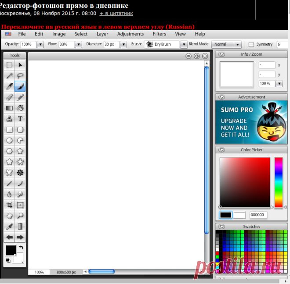
Task: Select the Text tool
Action: 20,119
